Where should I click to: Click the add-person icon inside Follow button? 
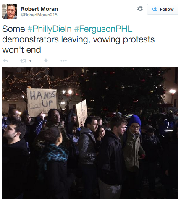tap(155, 9)
